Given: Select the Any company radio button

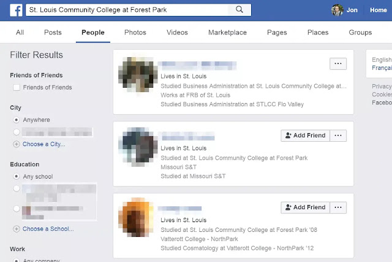Looking at the screenshot, I should point(17,260).
